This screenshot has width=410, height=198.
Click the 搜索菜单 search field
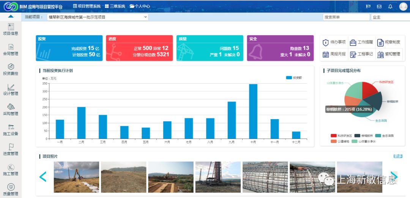click(346, 17)
